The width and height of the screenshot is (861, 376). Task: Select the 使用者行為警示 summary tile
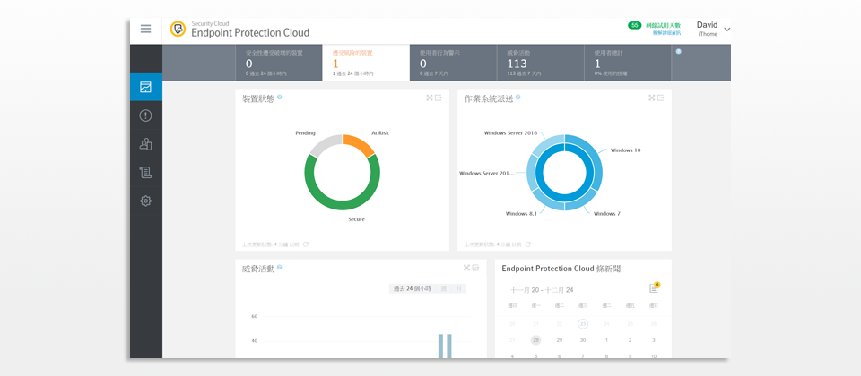pyautogui.click(x=453, y=63)
